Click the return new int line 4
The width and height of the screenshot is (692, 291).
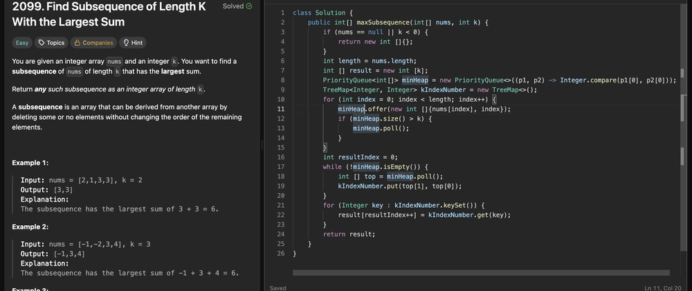click(x=375, y=42)
